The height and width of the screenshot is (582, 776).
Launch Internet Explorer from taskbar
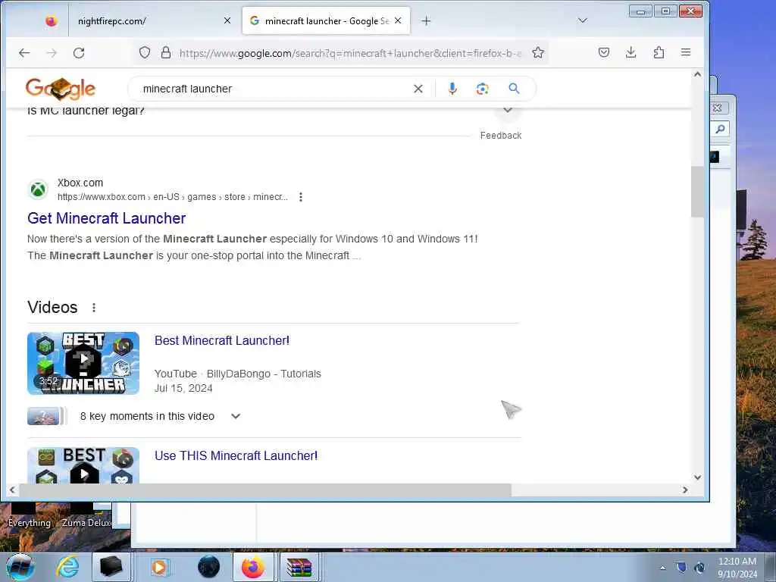tap(67, 567)
